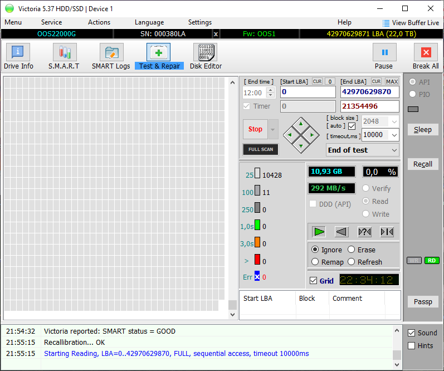Click the right arrow on diamond pad

pos(312,135)
